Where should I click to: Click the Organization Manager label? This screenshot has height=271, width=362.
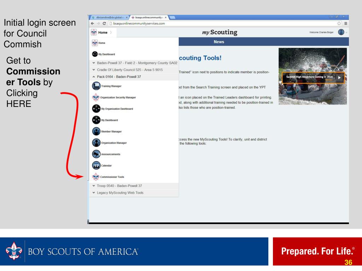tap(114, 143)
